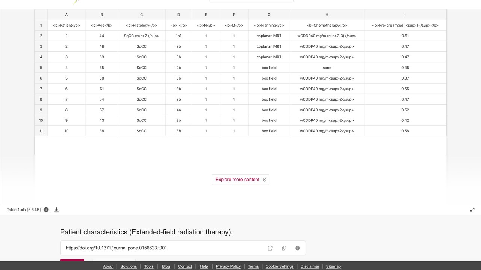Open the Terms footer link
Screen dimensions: 481x270
point(253,266)
